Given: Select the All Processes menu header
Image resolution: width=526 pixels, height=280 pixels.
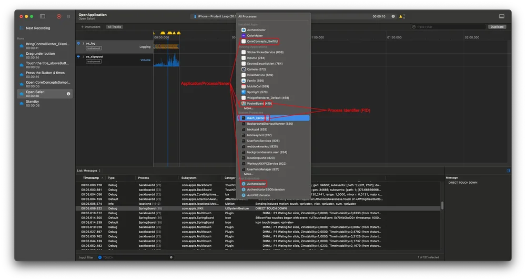Looking at the screenshot, I should tap(248, 16).
